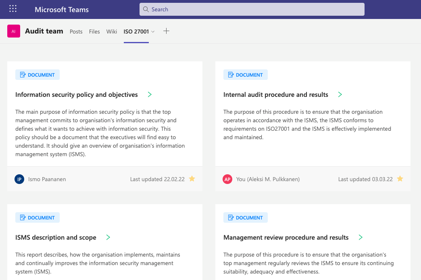
Task: Expand Information security policy and objectives arrow
Action: (150, 94)
